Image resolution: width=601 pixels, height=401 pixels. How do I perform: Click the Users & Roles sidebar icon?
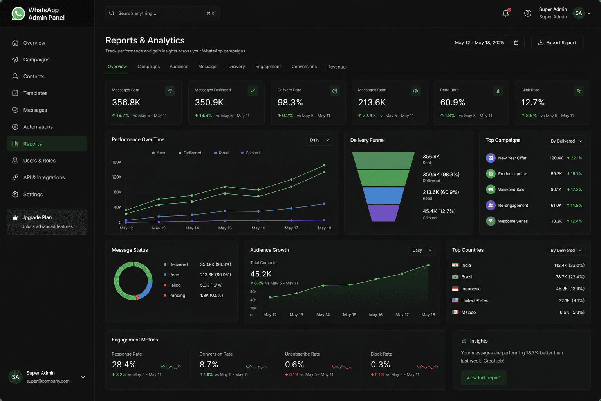(x=15, y=161)
